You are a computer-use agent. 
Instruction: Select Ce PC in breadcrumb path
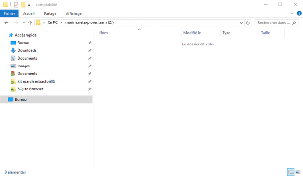[52, 22]
